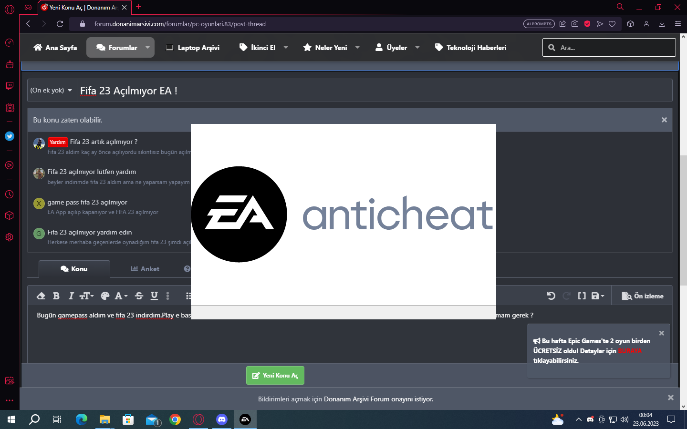Open the font size dropdown
This screenshot has height=429, width=687.
click(86, 296)
